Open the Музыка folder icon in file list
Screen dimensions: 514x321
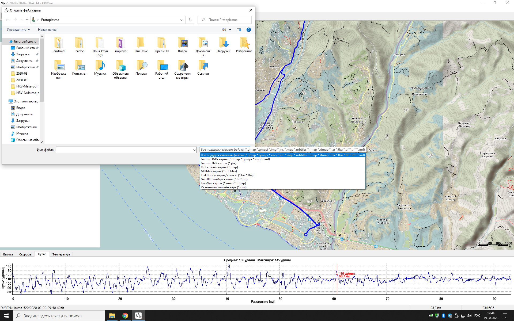[100, 67]
